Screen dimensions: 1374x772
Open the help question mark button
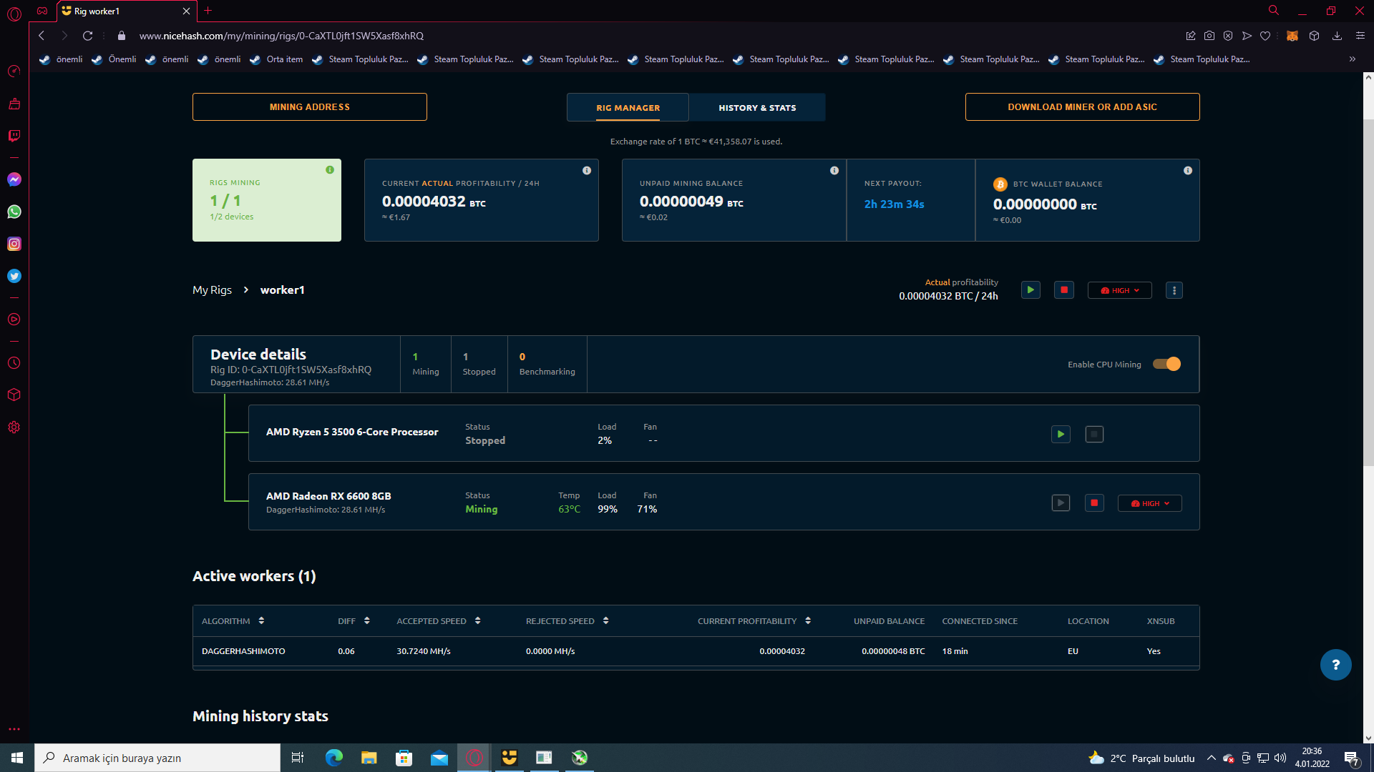point(1335,665)
